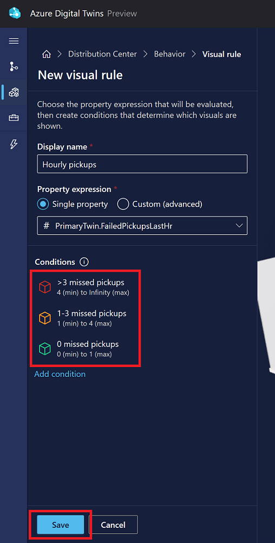Click the dropdown chevron of property expression

(239, 226)
